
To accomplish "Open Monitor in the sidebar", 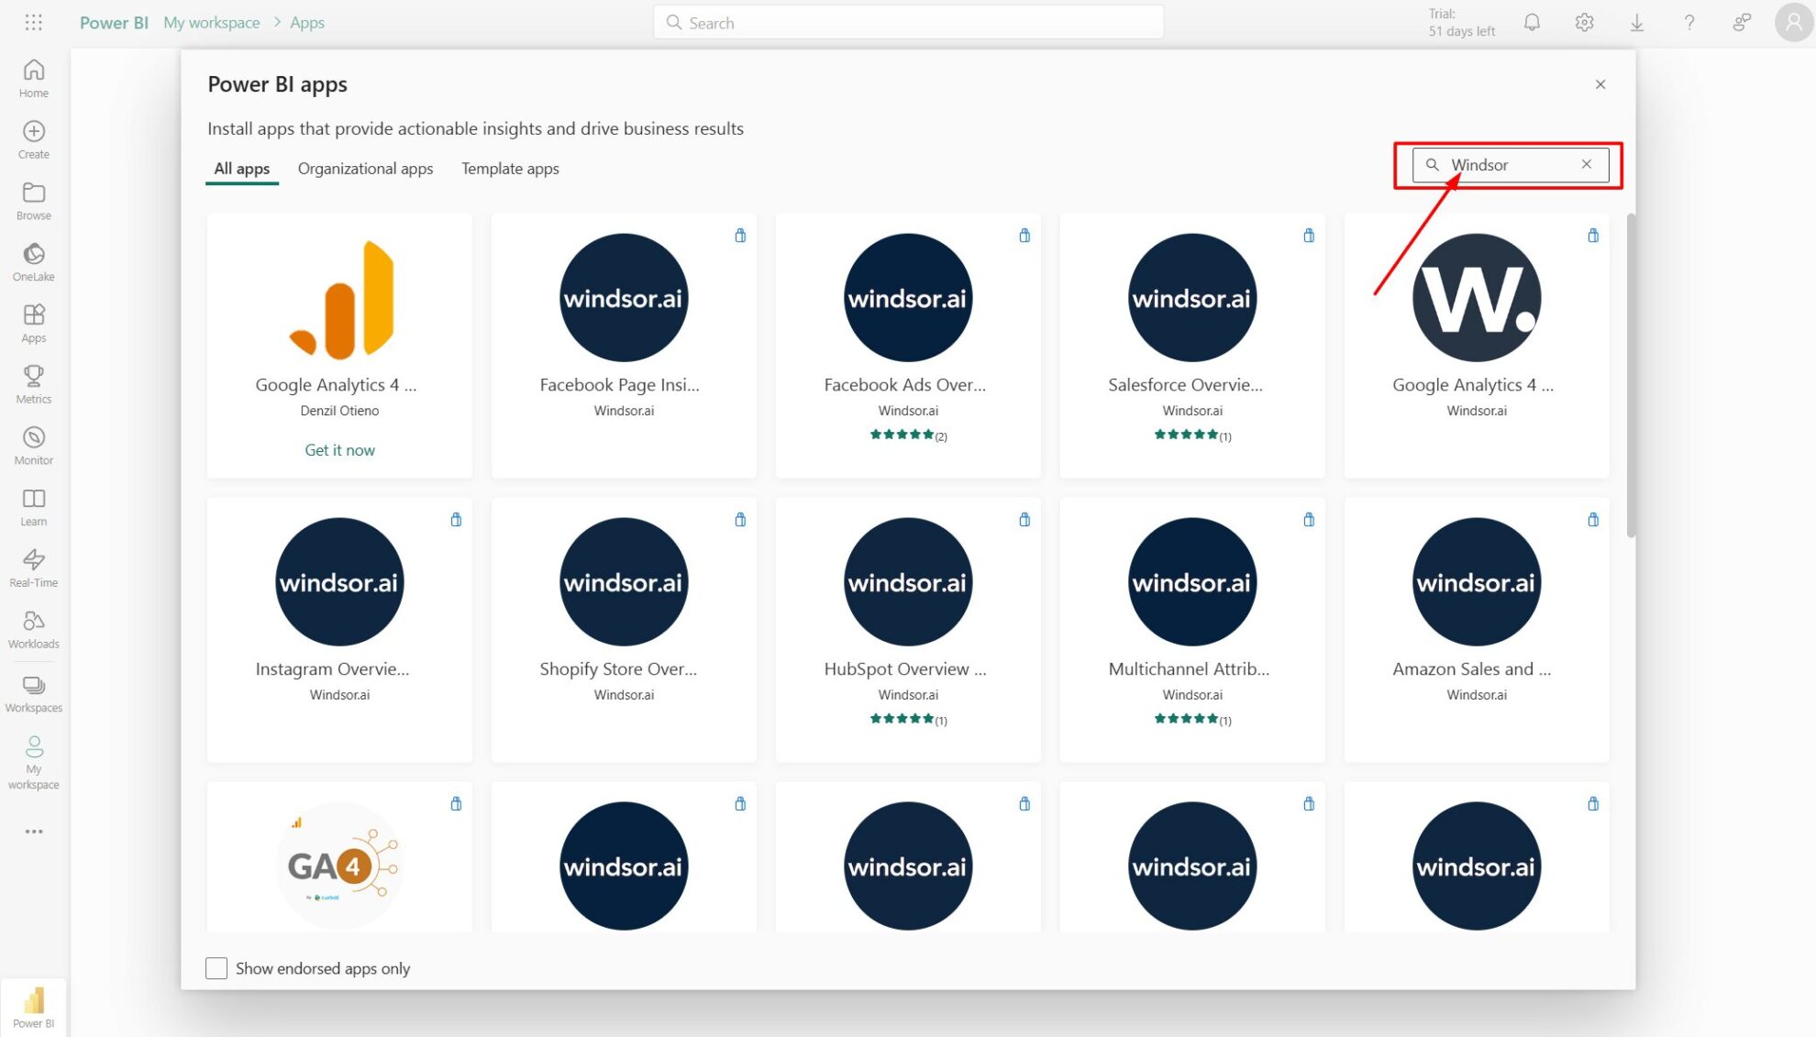I will [x=34, y=446].
